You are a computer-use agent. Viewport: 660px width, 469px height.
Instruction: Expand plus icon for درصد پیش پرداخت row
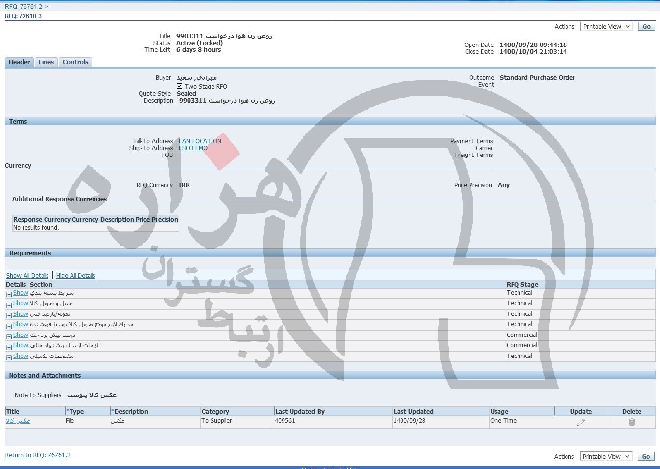tap(9, 336)
